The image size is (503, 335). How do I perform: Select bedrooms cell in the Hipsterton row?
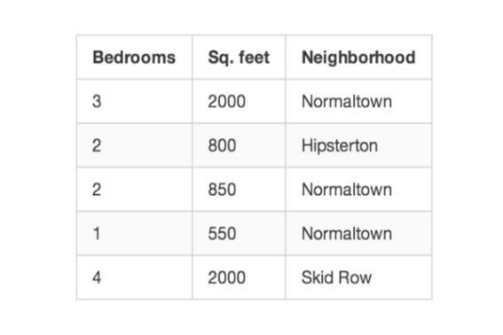[134, 145]
